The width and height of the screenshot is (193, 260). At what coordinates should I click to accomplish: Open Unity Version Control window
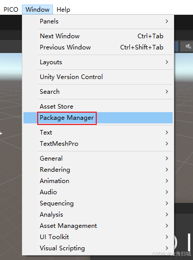98,77
